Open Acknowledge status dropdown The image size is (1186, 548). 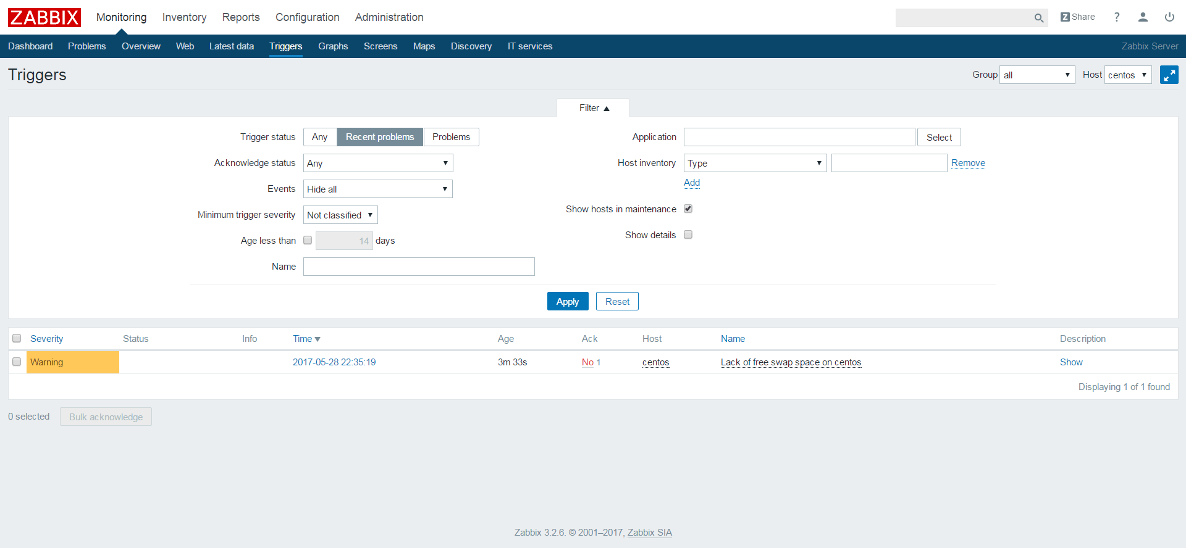click(x=378, y=163)
